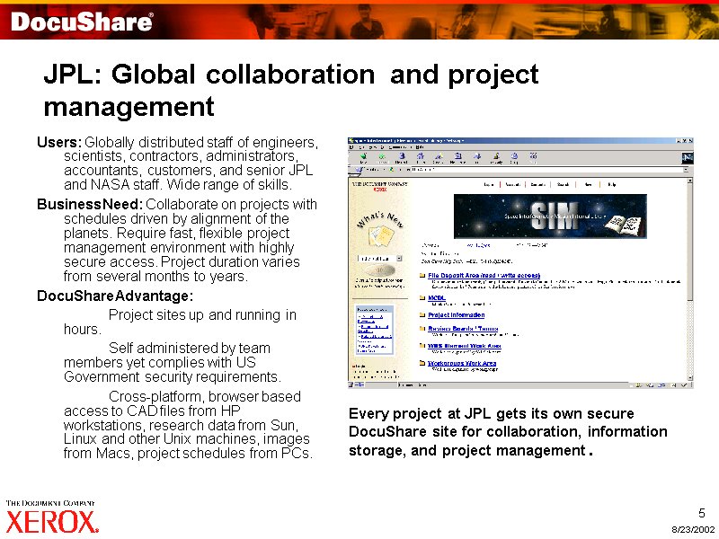
Task: Click folder icon beside Workgroups Work Area
Action: click(x=422, y=363)
